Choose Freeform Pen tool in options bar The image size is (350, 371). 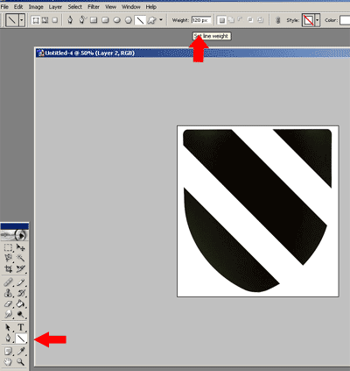tap(82, 20)
